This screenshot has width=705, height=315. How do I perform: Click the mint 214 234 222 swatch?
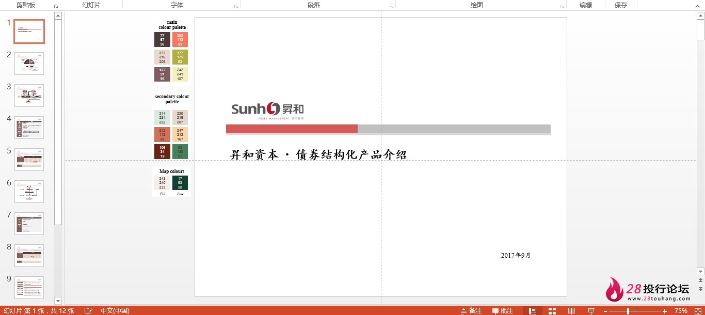click(x=162, y=117)
